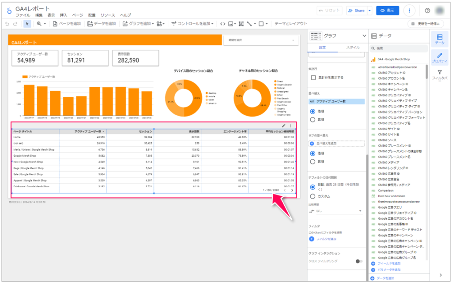Open the リソース menu
Image resolution: width=452 pixels, height=284 pixels.
pos(108,15)
